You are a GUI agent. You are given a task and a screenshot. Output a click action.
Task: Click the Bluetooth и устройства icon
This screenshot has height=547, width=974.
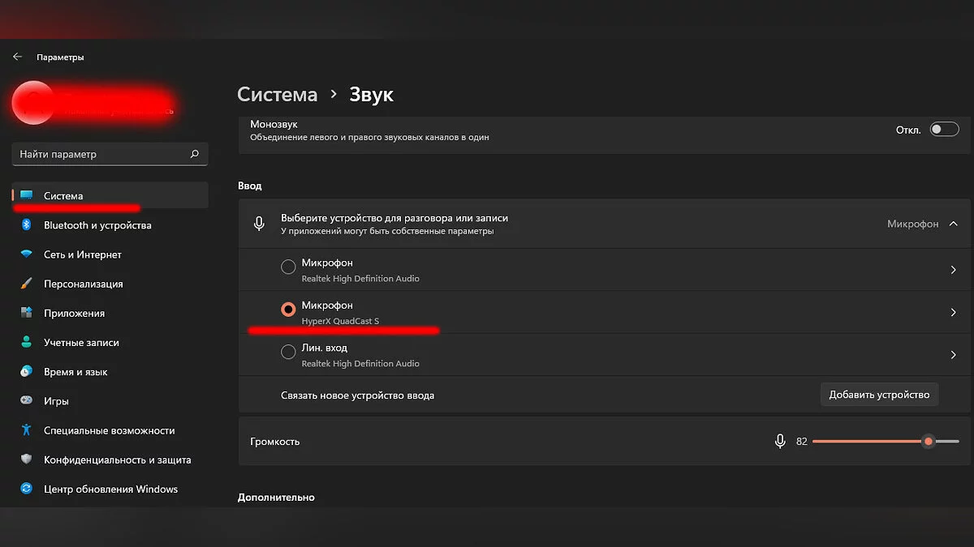pos(27,225)
